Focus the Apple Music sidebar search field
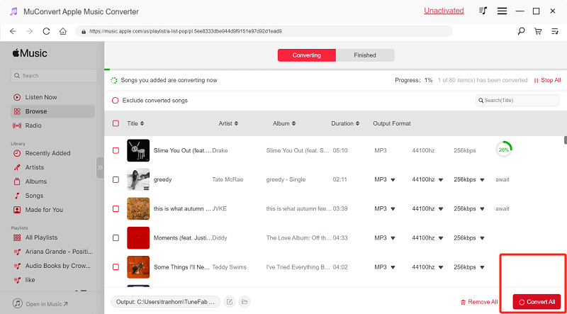This screenshot has height=314, width=567. tap(54, 76)
